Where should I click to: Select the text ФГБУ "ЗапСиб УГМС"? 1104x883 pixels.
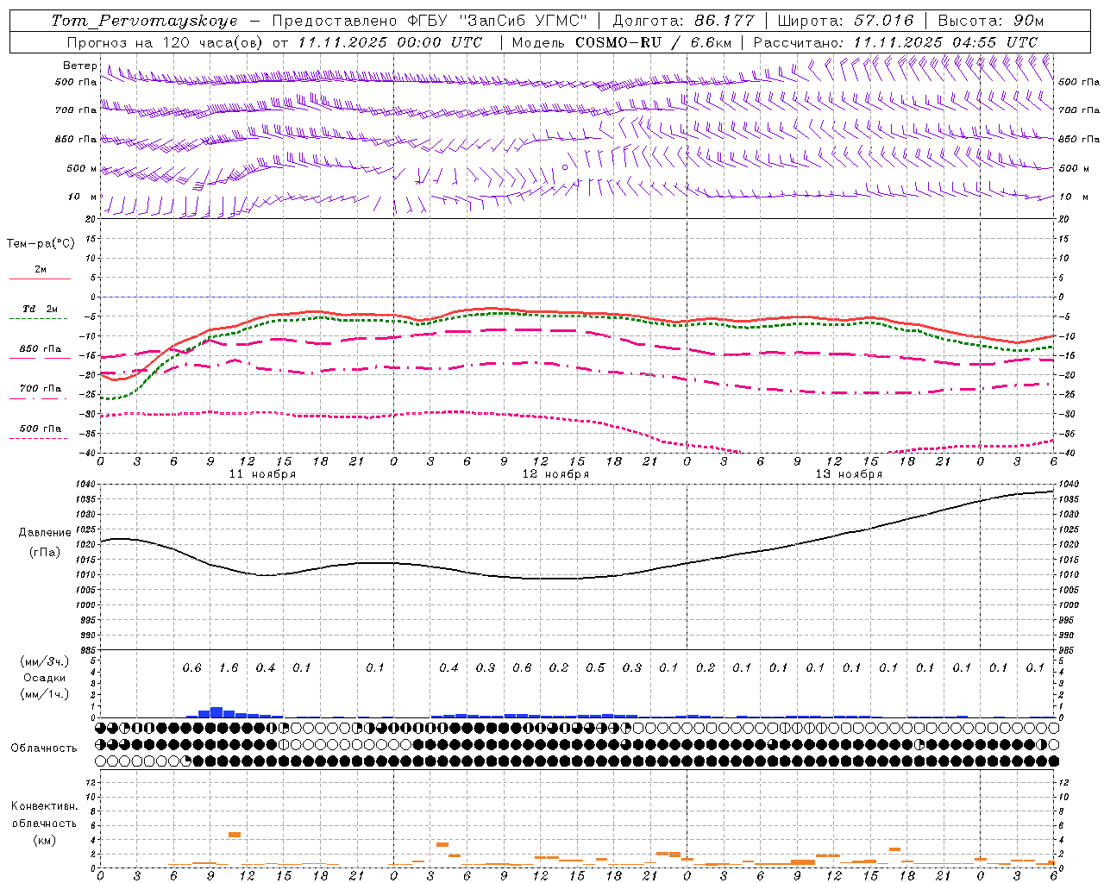pos(498,21)
